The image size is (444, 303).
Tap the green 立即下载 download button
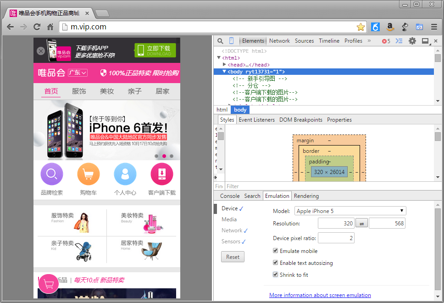[155, 50]
